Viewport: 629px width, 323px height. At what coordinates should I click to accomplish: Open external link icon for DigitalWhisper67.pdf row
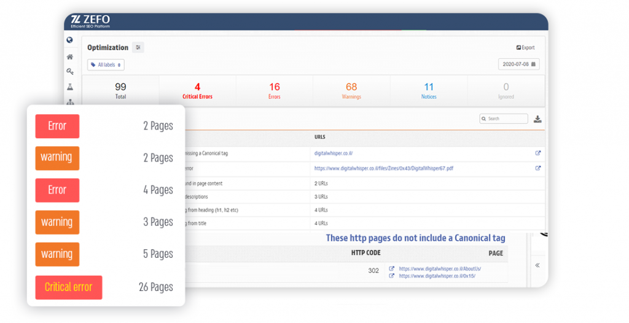coord(538,168)
